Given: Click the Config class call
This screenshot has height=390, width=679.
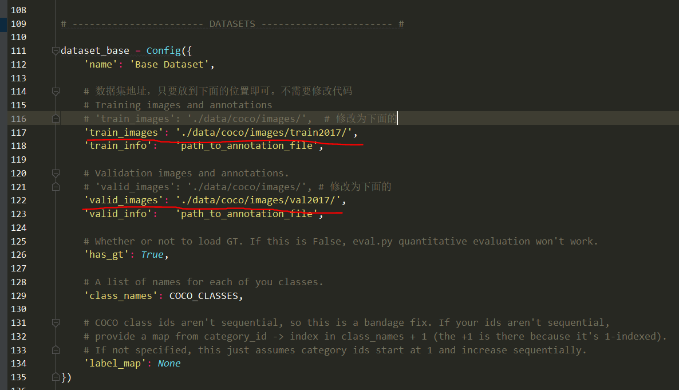Looking at the screenshot, I should coord(163,51).
